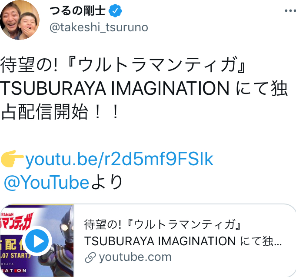Click the card's second line TSUBURAYA IMAGINATION にて独…
296x277 pixels.
coord(183,240)
